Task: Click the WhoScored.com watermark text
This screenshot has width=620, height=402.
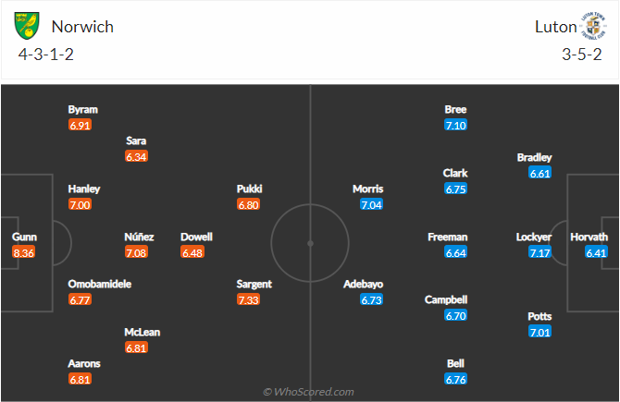Action: [309, 392]
